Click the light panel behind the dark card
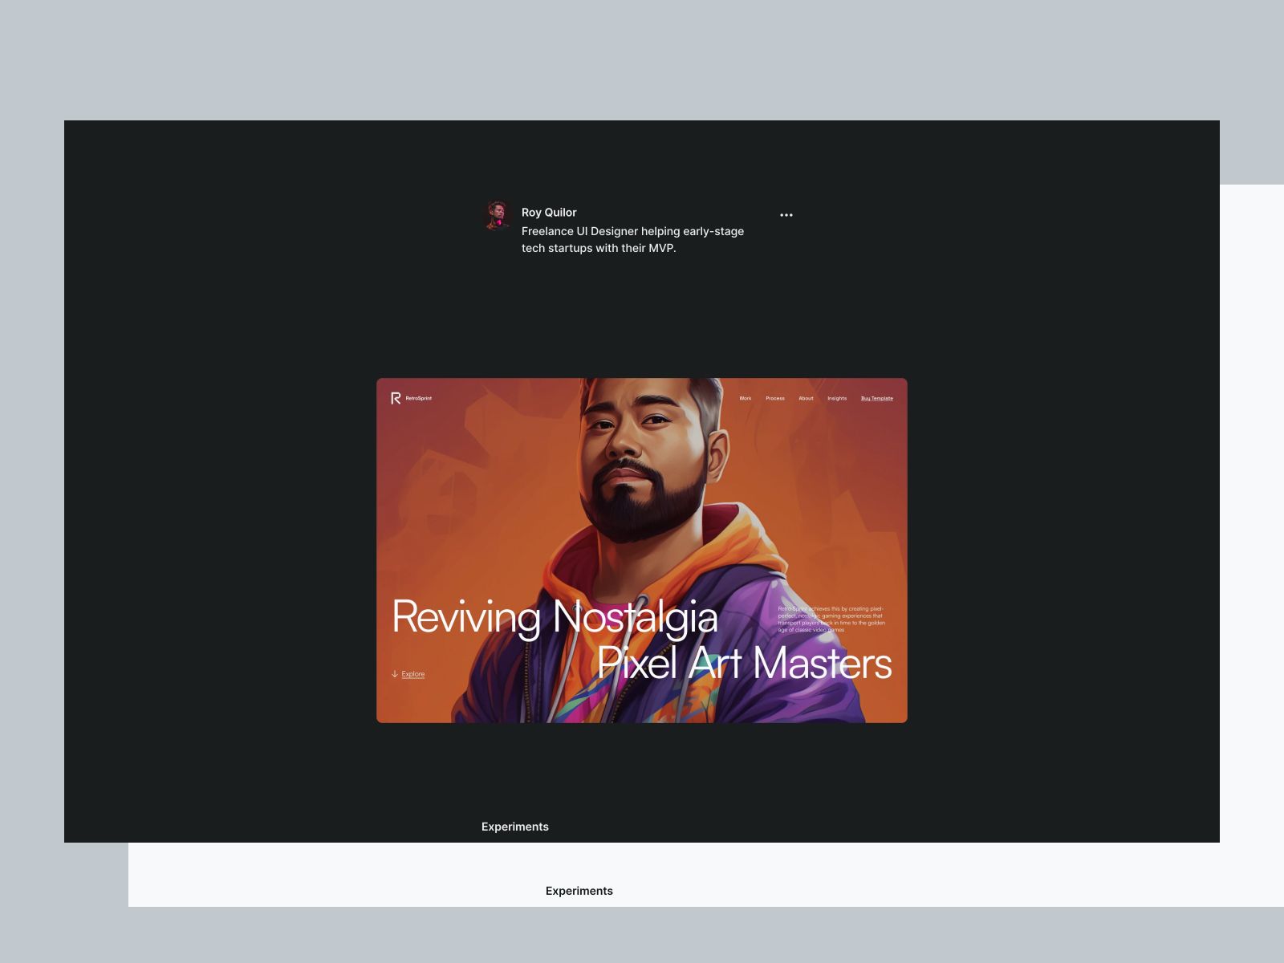 coord(1252,522)
